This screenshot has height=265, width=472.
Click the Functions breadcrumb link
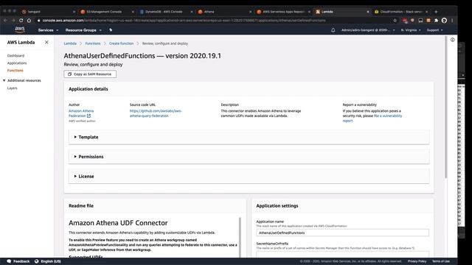(93, 43)
